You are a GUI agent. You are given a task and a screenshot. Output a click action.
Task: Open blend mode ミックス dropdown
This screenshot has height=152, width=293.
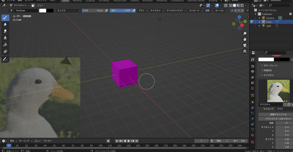[68, 11]
